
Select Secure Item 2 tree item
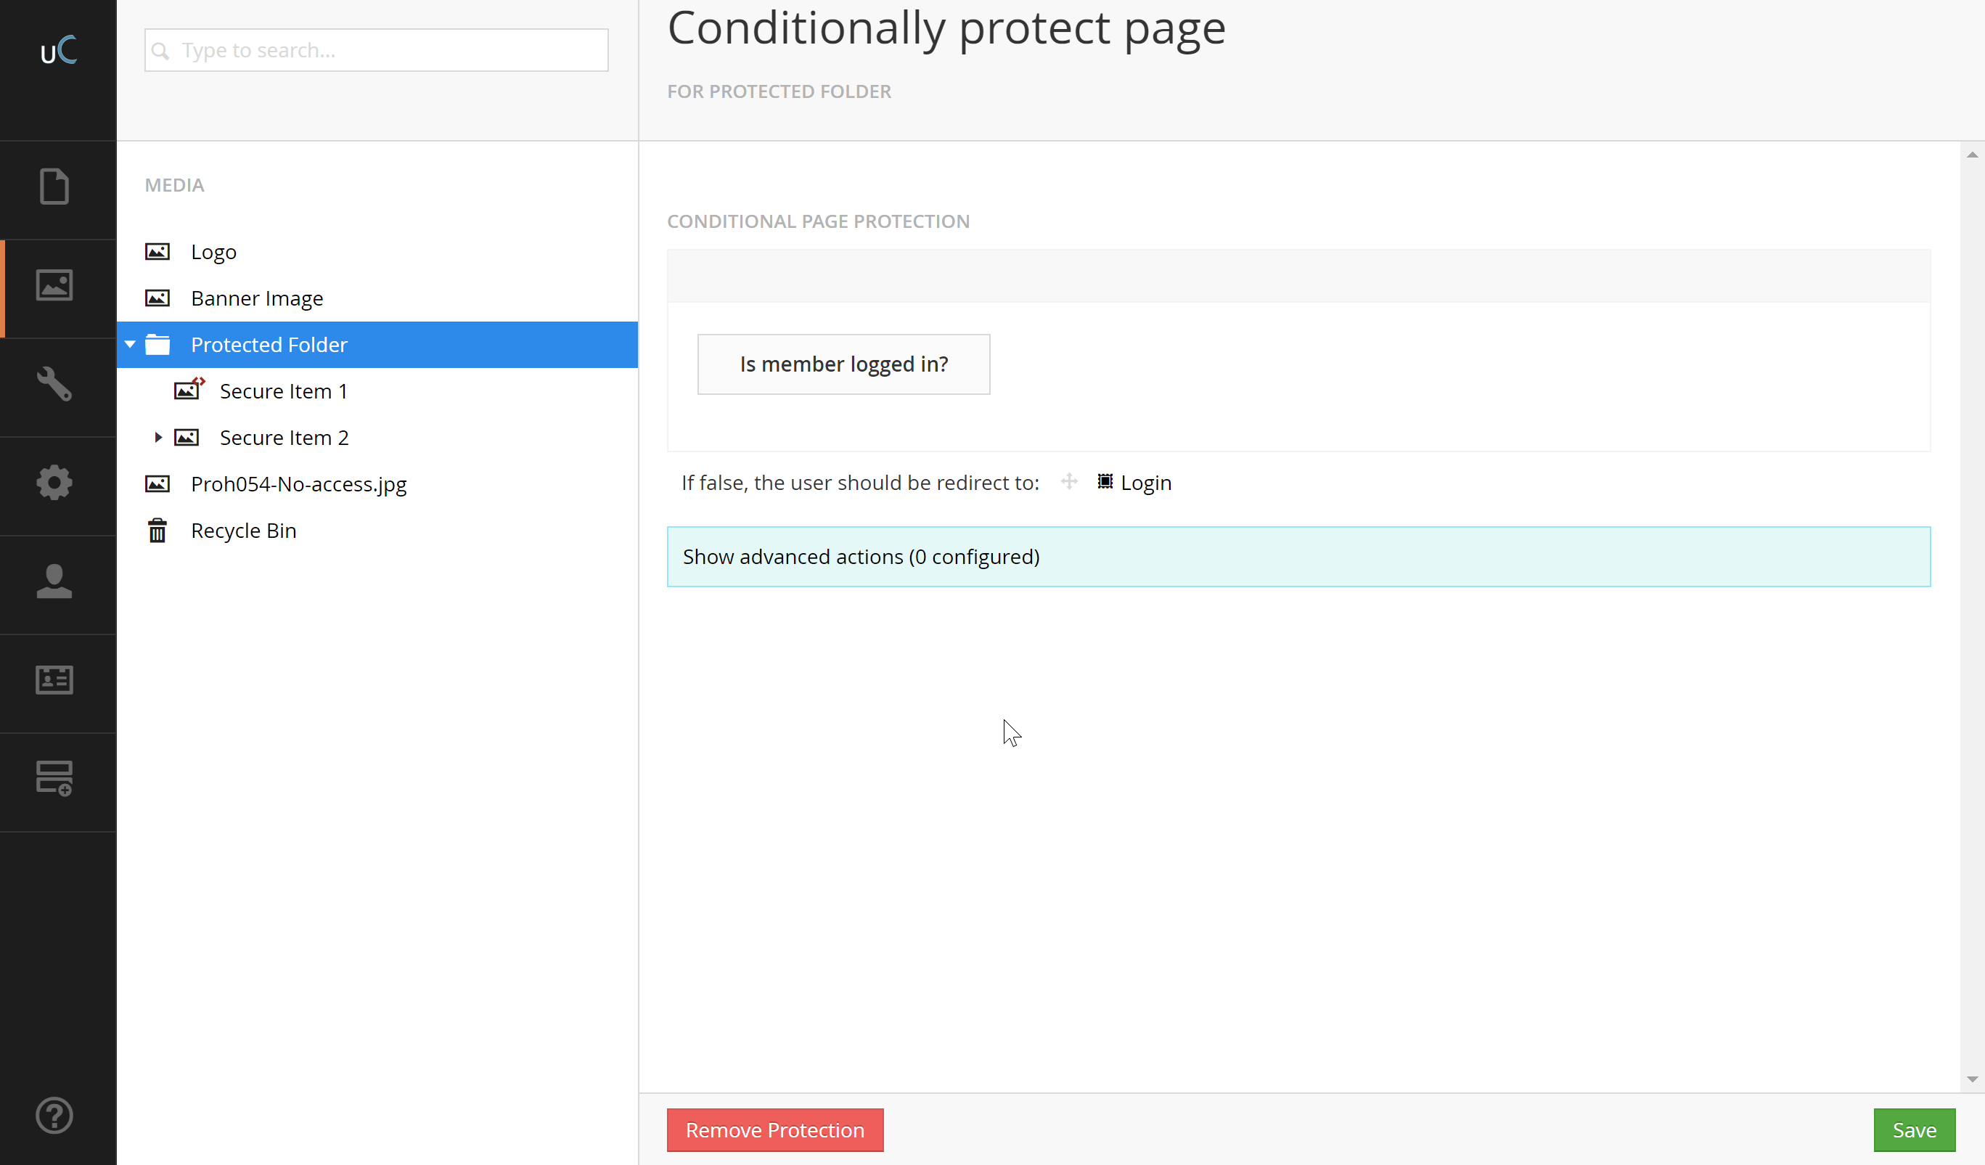pos(285,438)
